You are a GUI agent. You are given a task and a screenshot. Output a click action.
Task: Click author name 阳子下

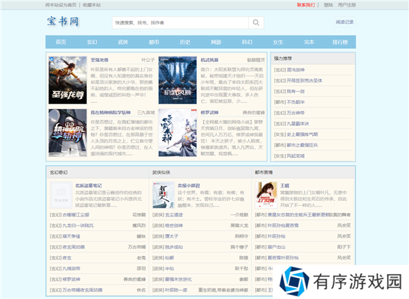[344, 247]
